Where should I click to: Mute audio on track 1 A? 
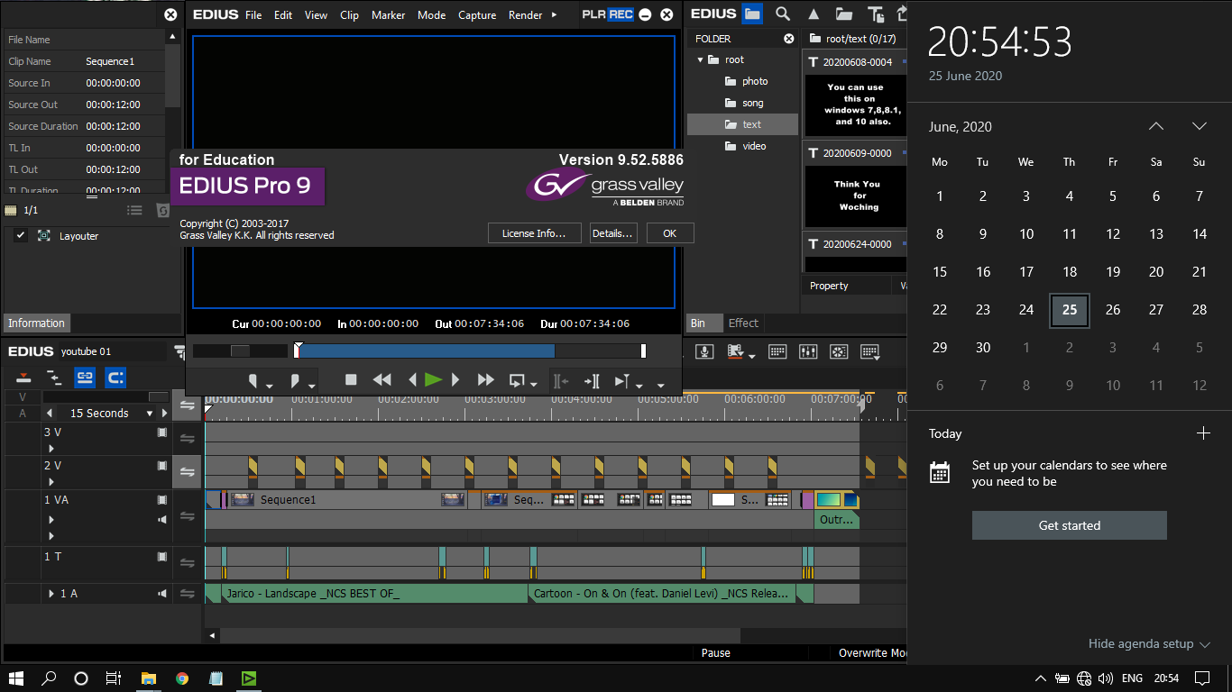(162, 594)
